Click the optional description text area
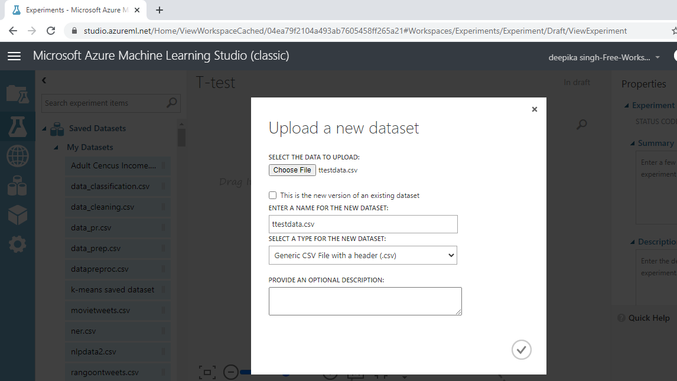 tap(365, 301)
